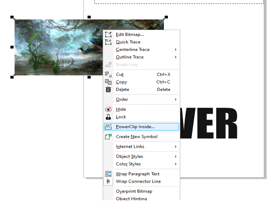The width and height of the screenshot is (267, 201).
Task: Select Wrap Paragraph Text entry
Action: (141, 174)
